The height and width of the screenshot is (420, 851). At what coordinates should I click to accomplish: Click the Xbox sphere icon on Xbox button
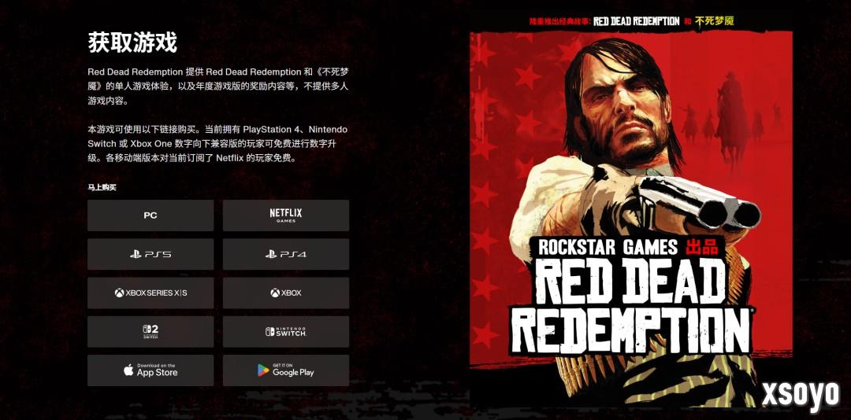click(275, 293)
